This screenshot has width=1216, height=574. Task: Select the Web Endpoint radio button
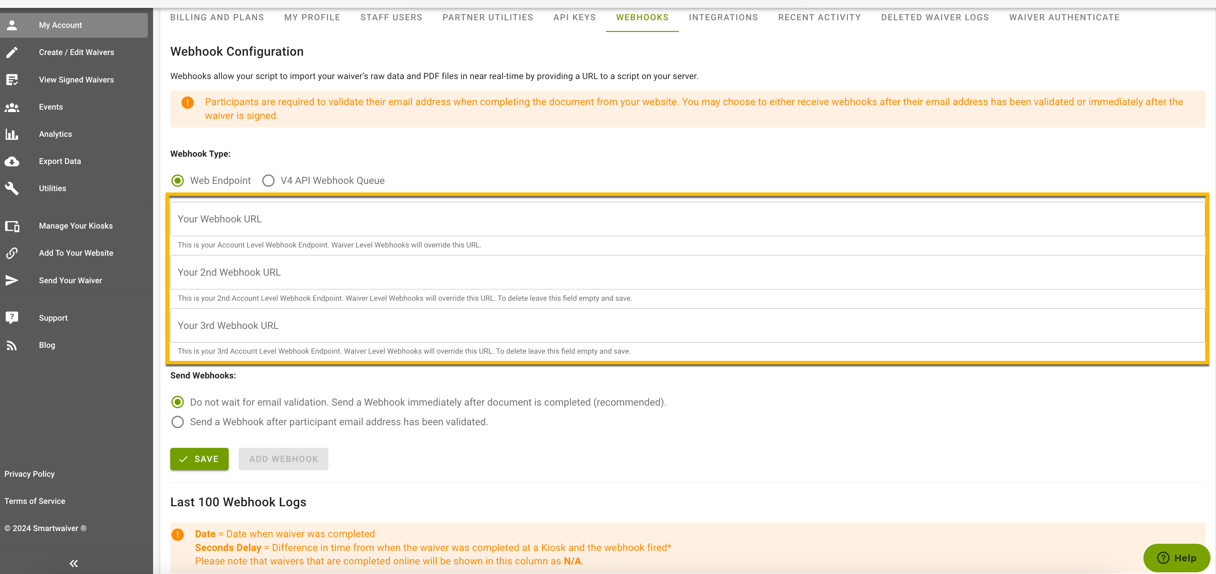tap(177, 181)
